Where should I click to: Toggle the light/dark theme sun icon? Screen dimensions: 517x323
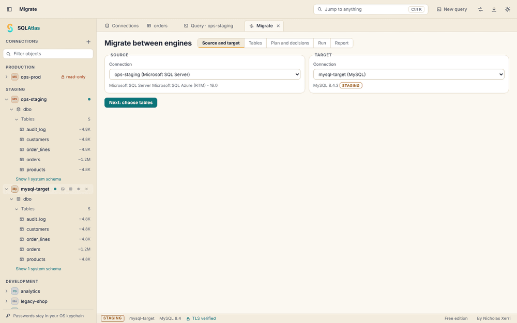coord(508,9)
